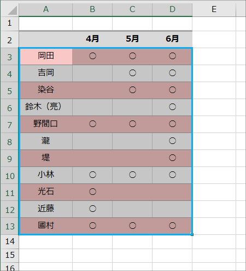Image resolution: width=246 pixels, height=271 pixels.
Task: Select column A header
Action: click(46, 9)
